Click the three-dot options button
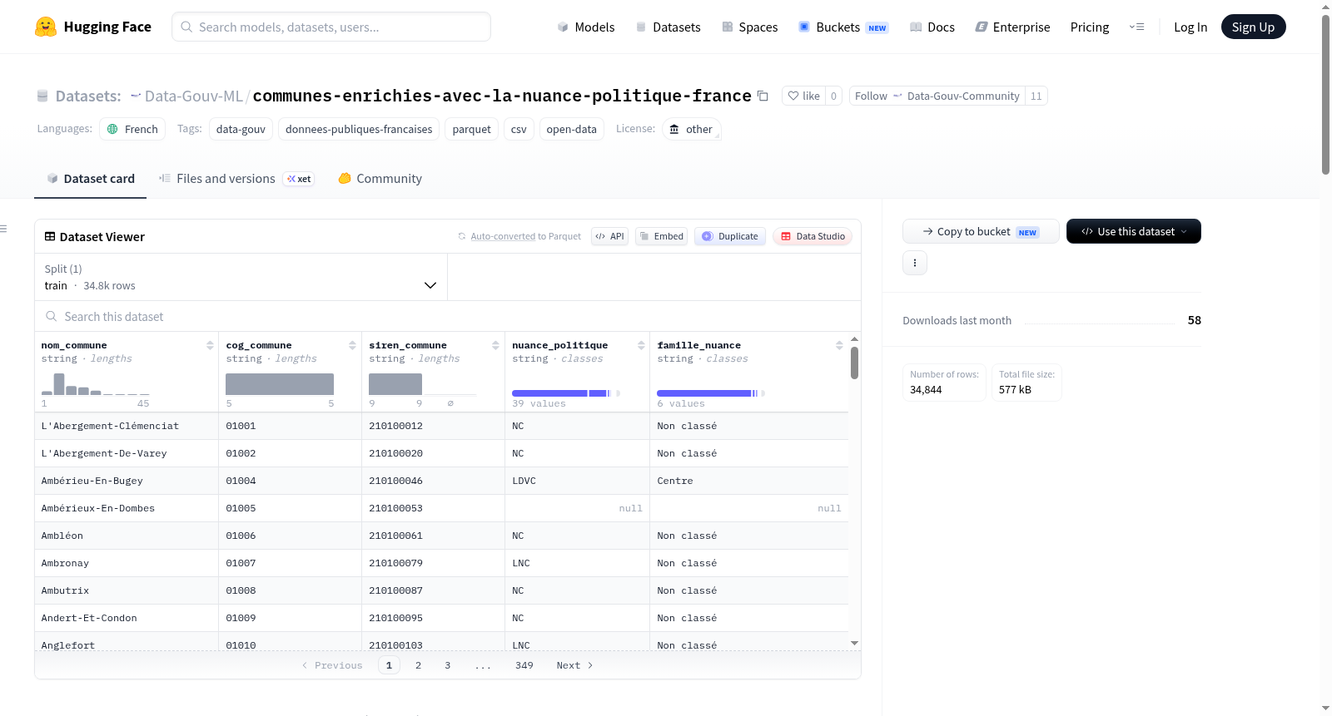This screenshot has height=716, width=1332. (915, 263)
